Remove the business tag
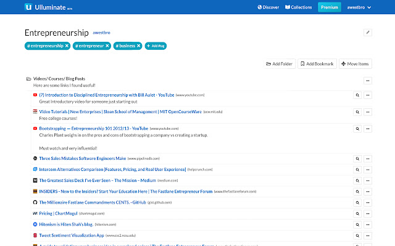Viewport: 395px width, 246px height. point(138,46)
